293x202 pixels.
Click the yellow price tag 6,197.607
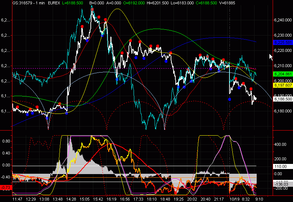[283, 85]
